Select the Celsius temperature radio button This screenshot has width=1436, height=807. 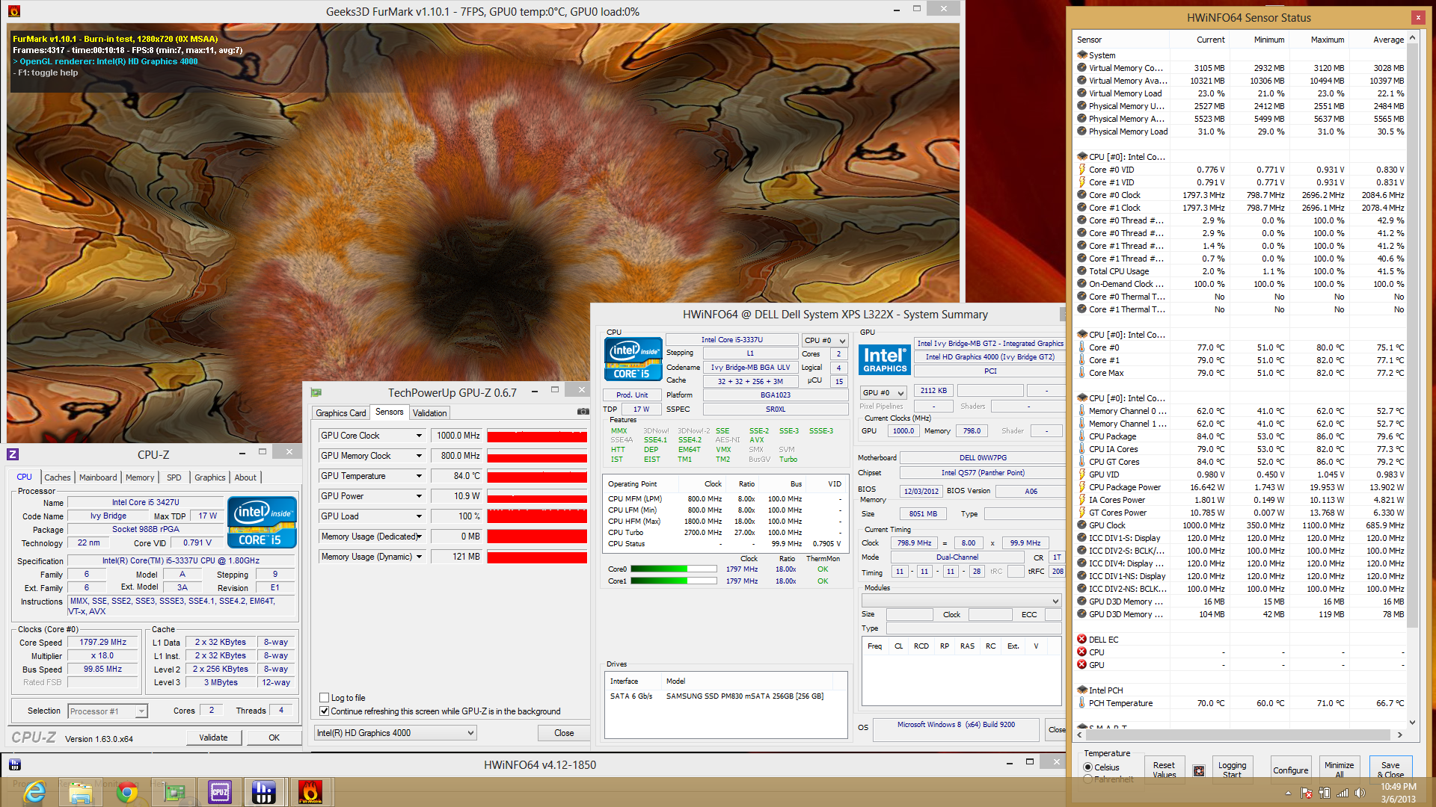tap(1088, 767)
